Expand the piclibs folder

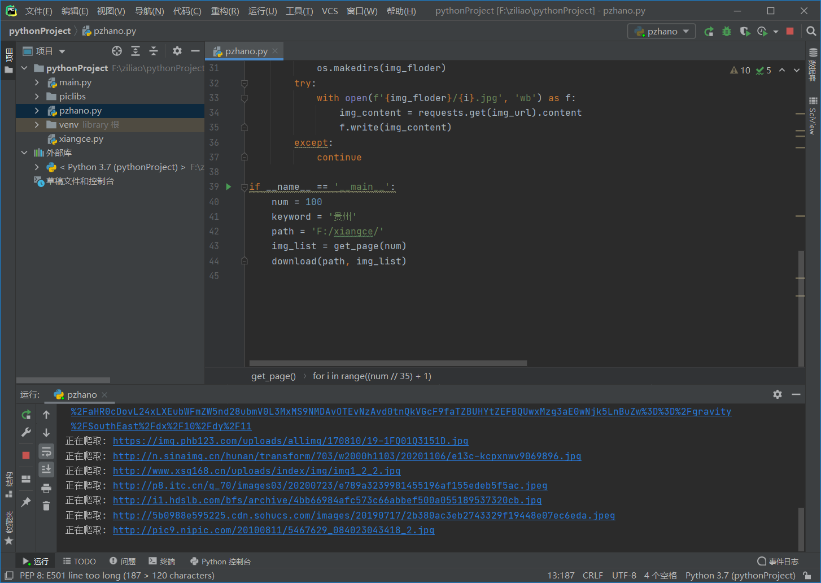pyautogui.click(x=37, y=97)
